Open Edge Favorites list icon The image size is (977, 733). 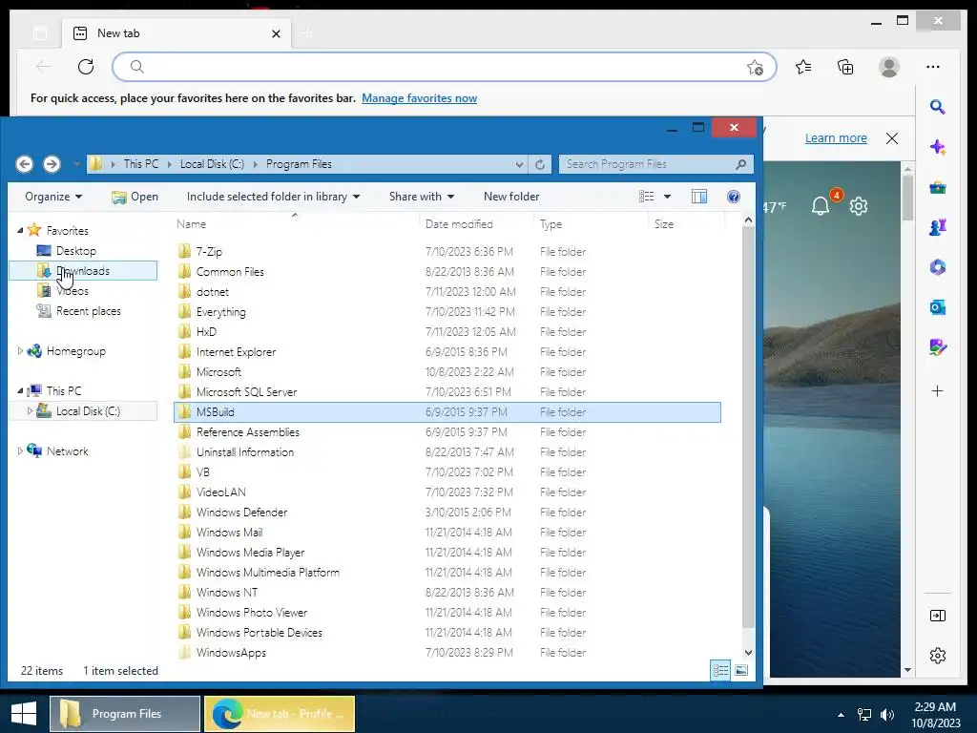(803, 67)
